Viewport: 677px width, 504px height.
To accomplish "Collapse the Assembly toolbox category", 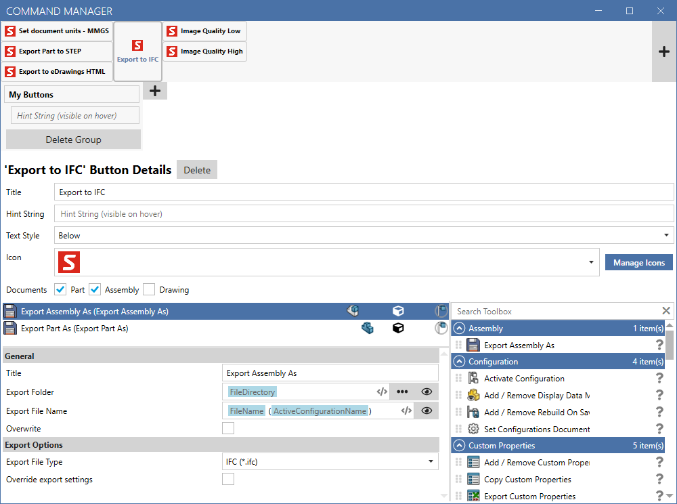I will [460, 329].
